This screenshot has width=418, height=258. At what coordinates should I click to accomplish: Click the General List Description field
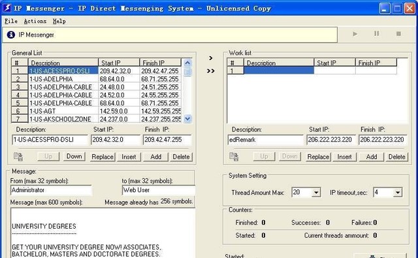tap(50, 140)
